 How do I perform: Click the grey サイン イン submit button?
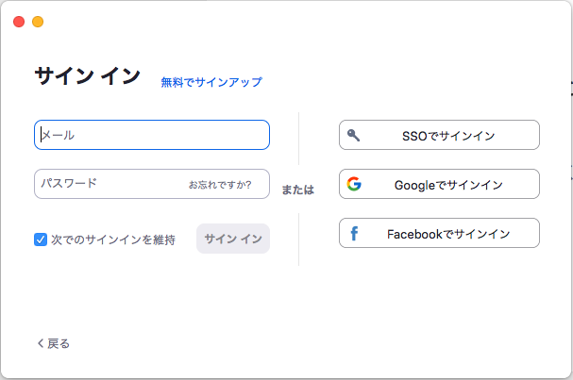pos(233,239)
